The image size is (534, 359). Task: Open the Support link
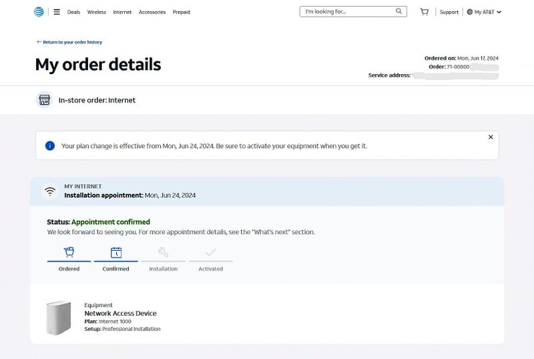(x=449, y=12)
